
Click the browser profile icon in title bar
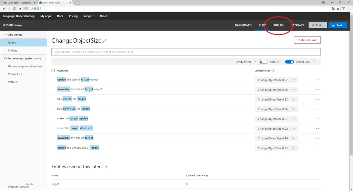[x=323, y=2]
